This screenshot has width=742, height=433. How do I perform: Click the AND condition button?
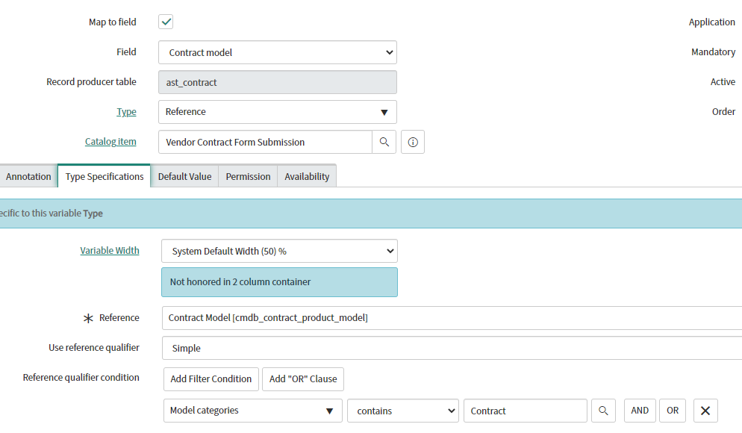click(x=640, y=411)
